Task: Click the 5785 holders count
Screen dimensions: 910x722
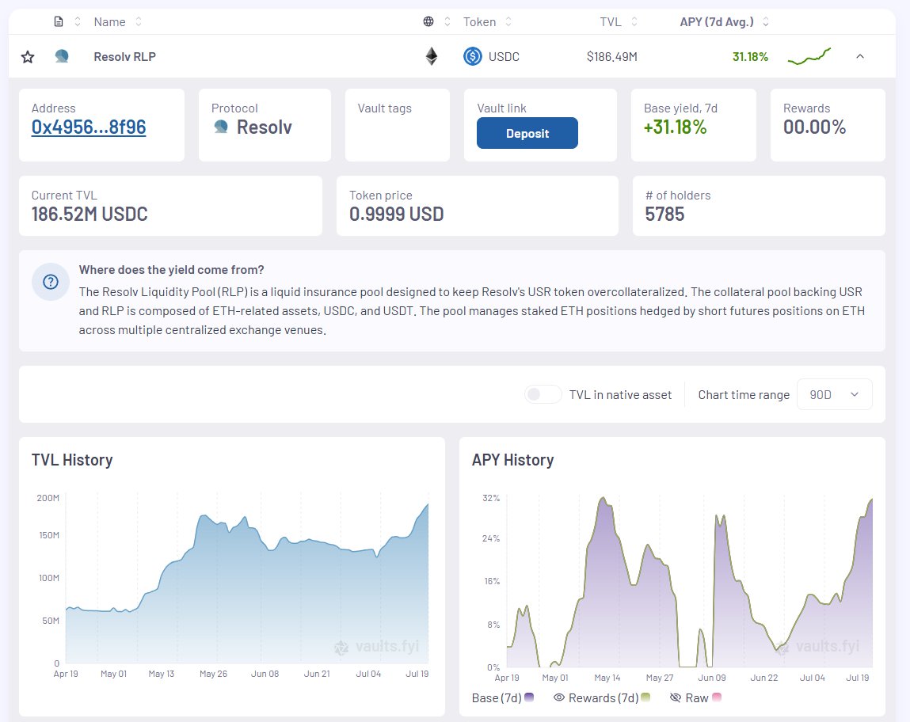Action: click(664, 214)
